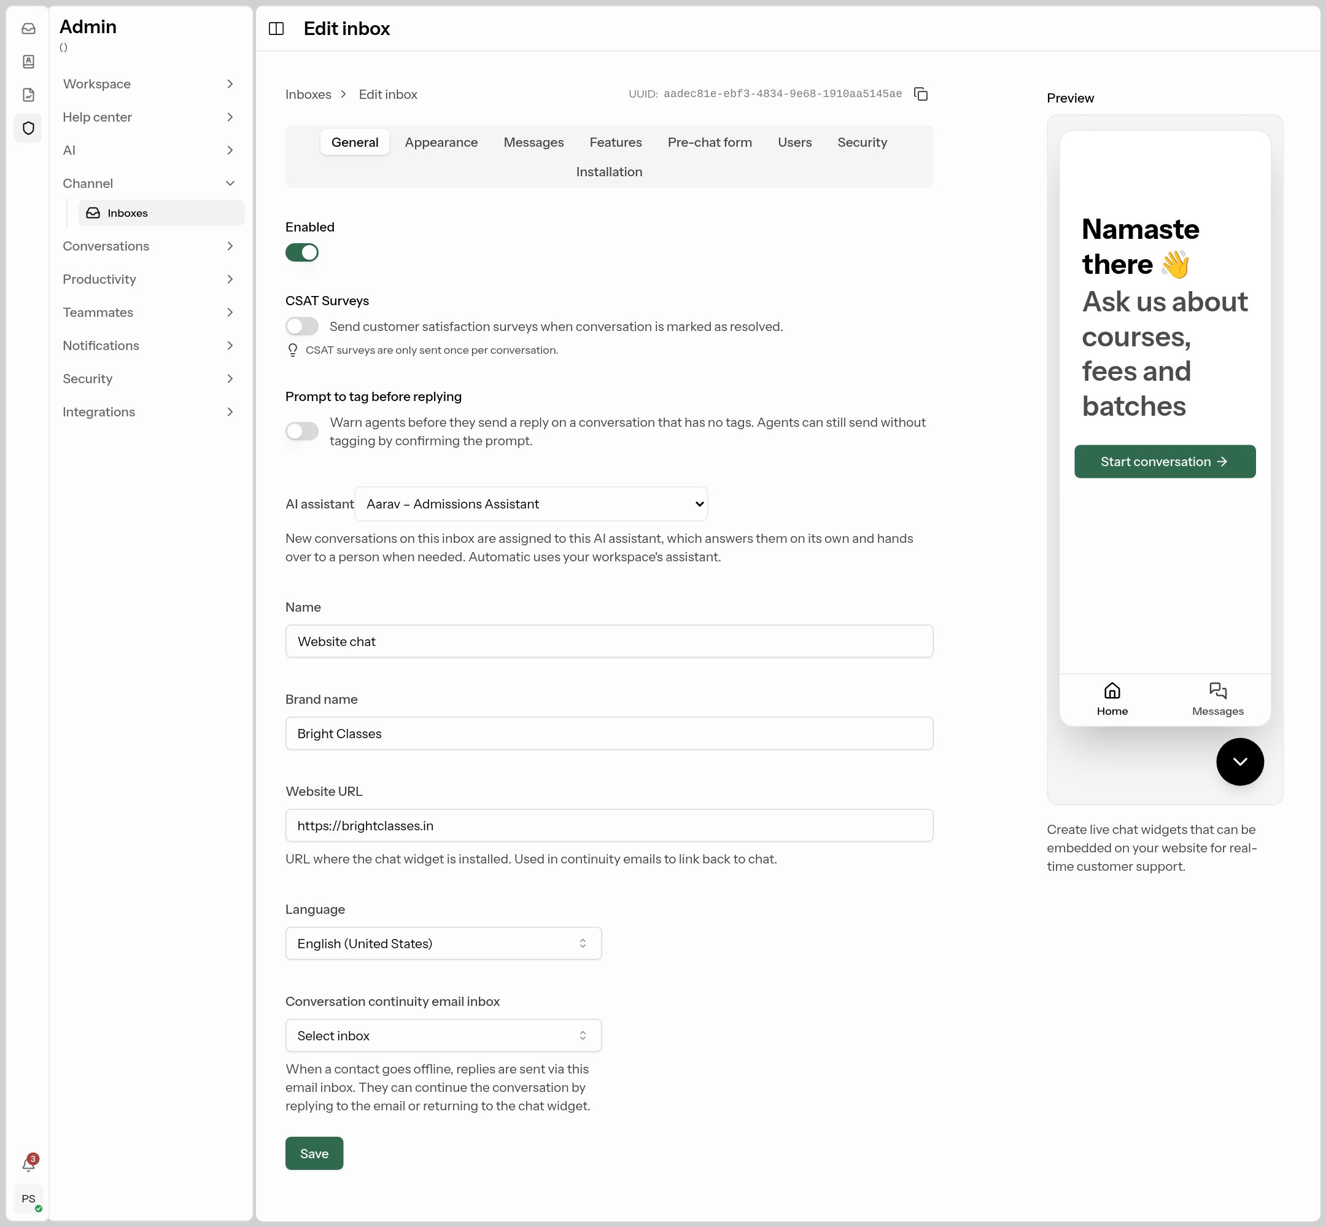The image size is (1326, 1227).
Task: Open the inbox icon in left rail
Action: coord(28,28)
